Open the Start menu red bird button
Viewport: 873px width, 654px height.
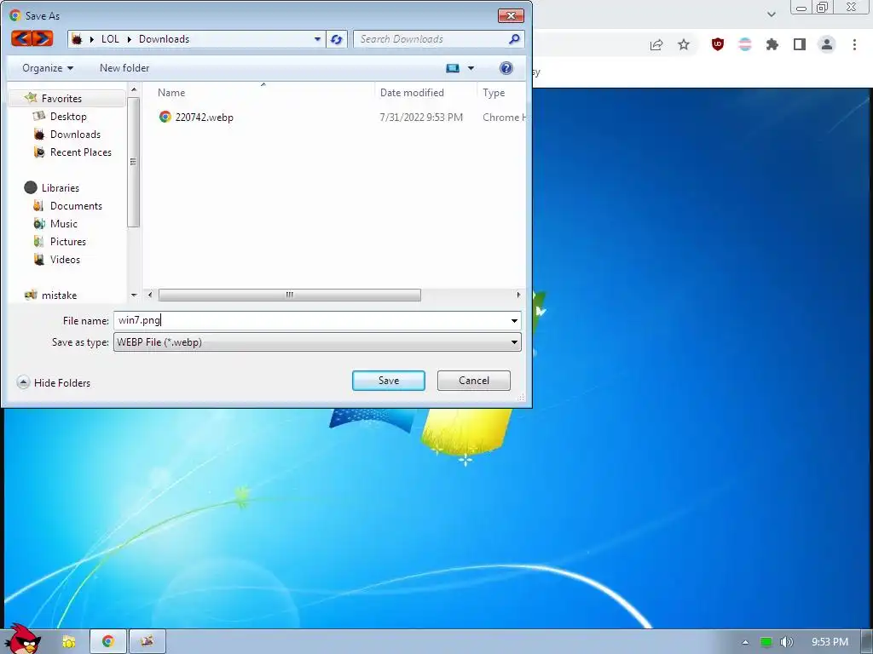(21, 639)
